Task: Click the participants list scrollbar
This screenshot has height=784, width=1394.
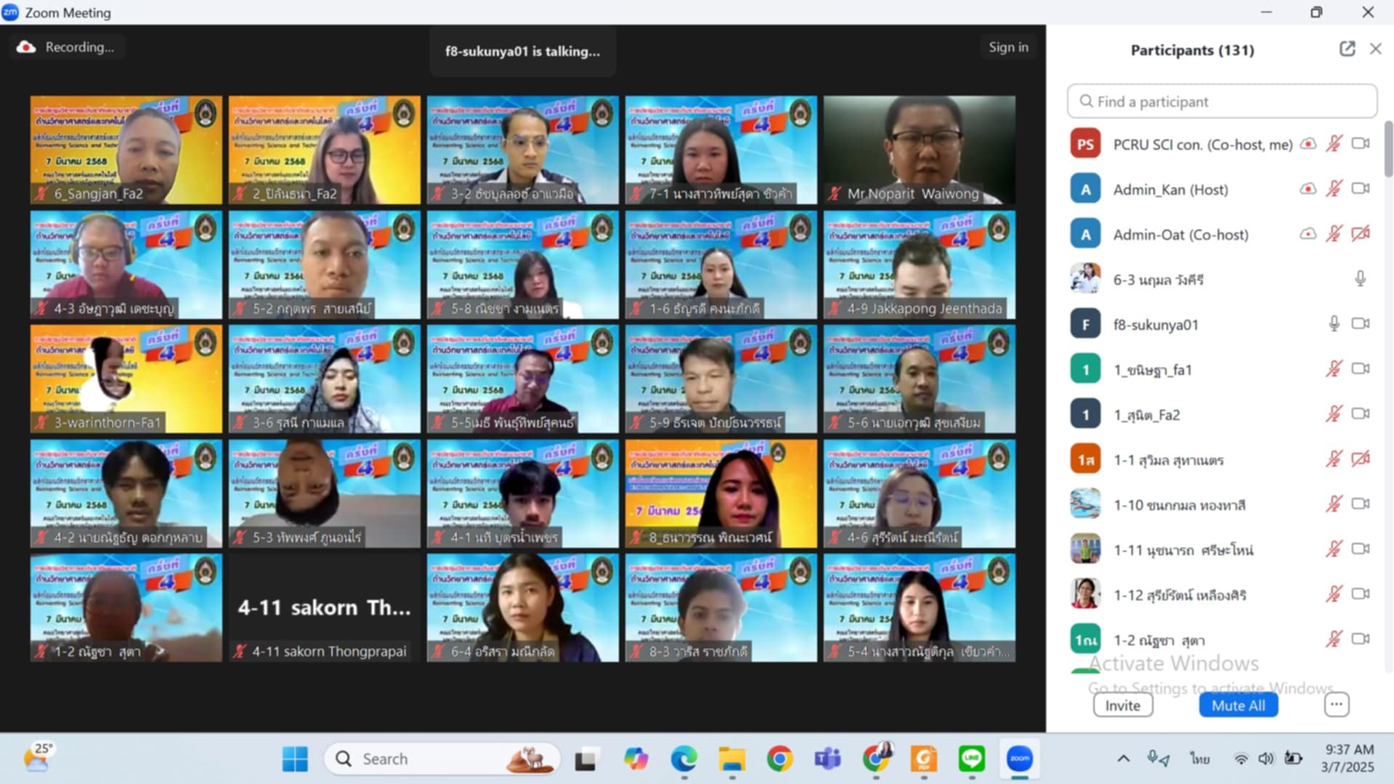Action: pyautogui.click(x=1388, y=149)
